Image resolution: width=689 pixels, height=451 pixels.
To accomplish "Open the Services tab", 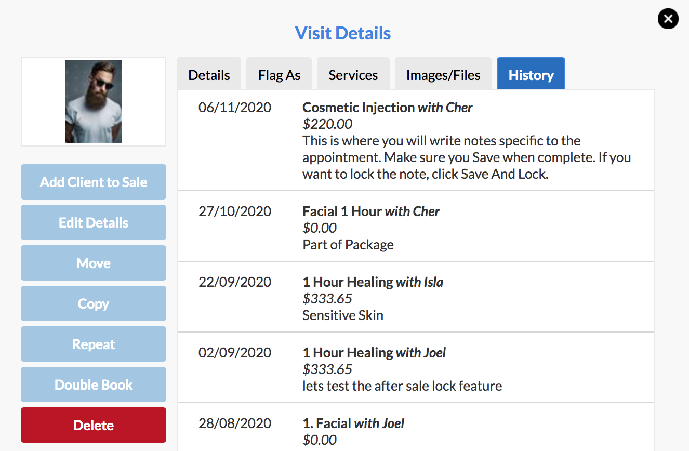I will pos(353,75).
